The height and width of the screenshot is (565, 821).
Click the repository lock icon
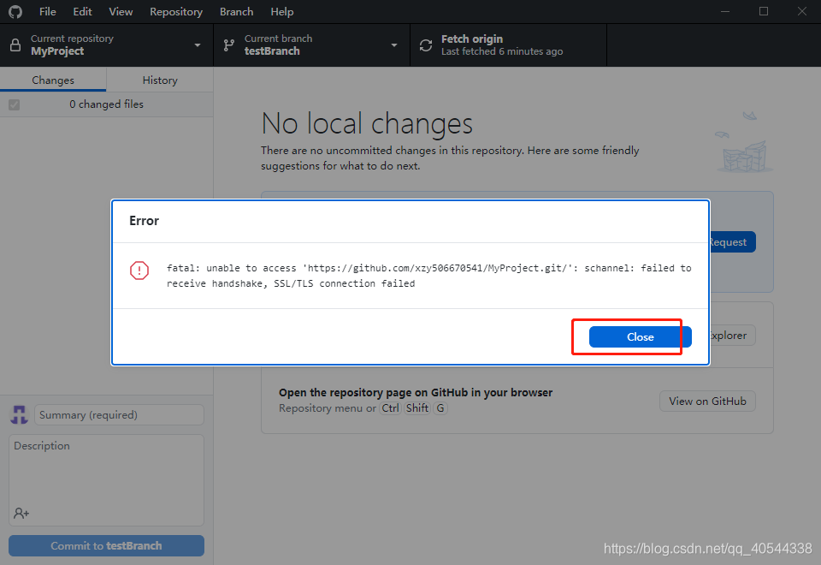(15, 45)
